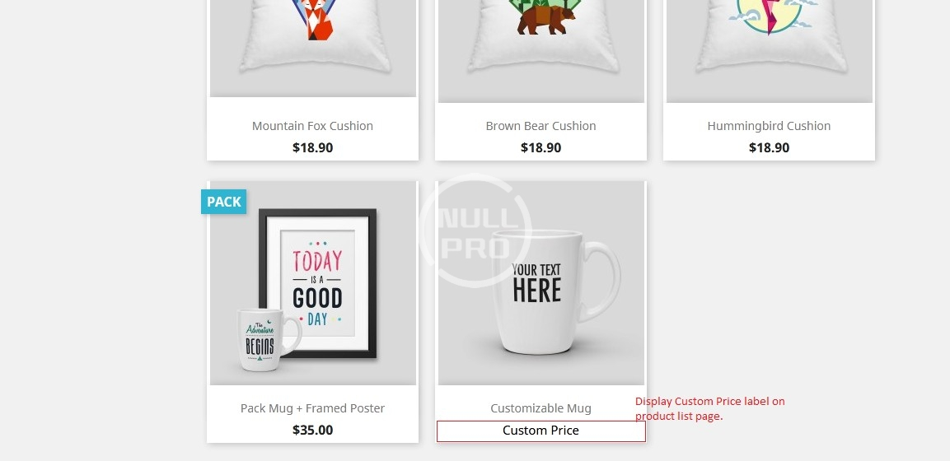Open the Customizable Mug title link
The height and width of the screenshot is (461, 950).
541,408
